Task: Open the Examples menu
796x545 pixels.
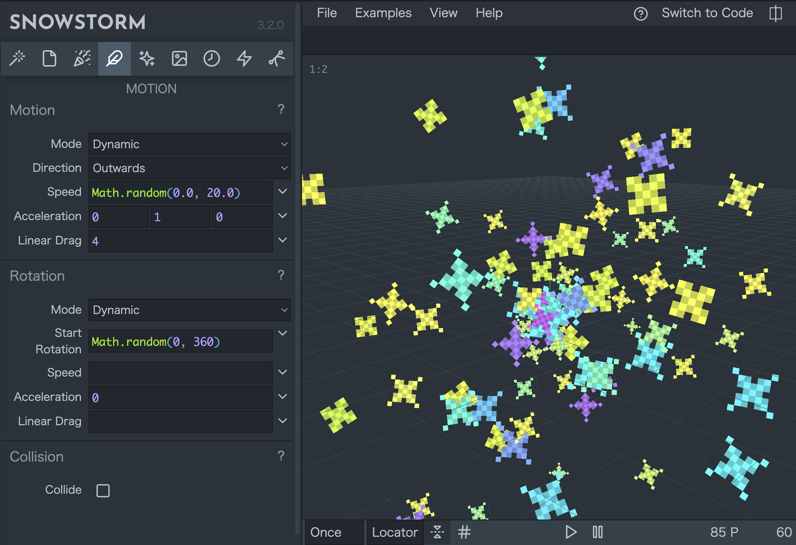Action: pyautogui.click(x=383, y=13)
